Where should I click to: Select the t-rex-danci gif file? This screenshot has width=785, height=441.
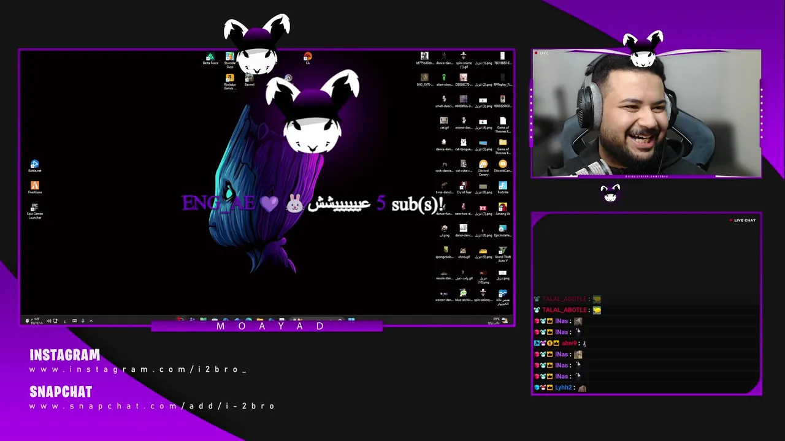(444, 187)
